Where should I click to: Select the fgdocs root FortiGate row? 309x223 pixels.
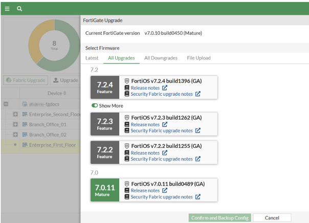point(40,104)
